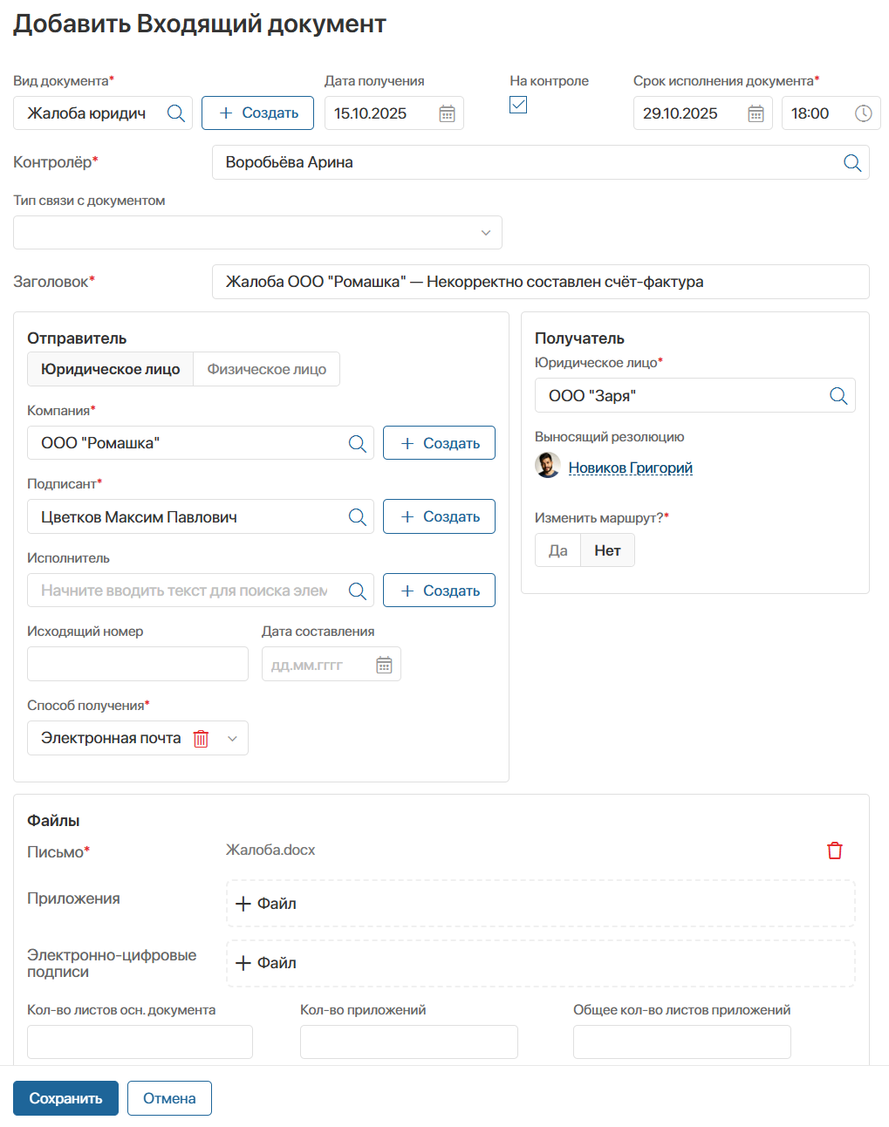Delete the Жалоба.docx file with trash icon
Viewport: 889px width, 1127px height.
click(834, 850)
